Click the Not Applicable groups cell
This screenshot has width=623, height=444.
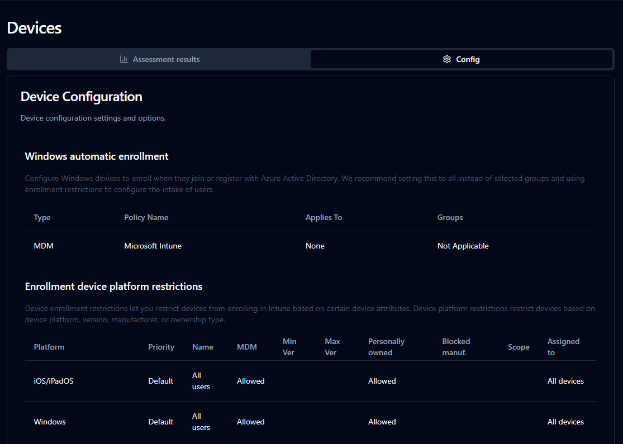coord(463,246)
